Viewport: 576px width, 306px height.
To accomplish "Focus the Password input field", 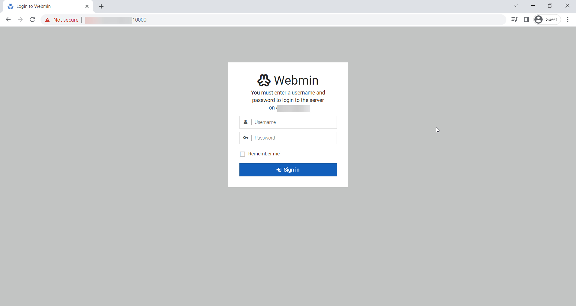I will click(x=288, y=138).
